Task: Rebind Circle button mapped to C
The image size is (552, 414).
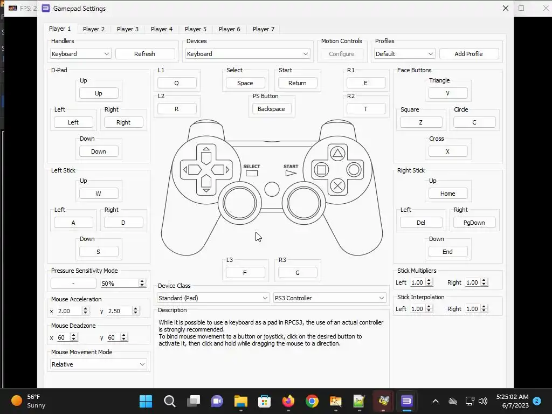Action: point(474,122)
